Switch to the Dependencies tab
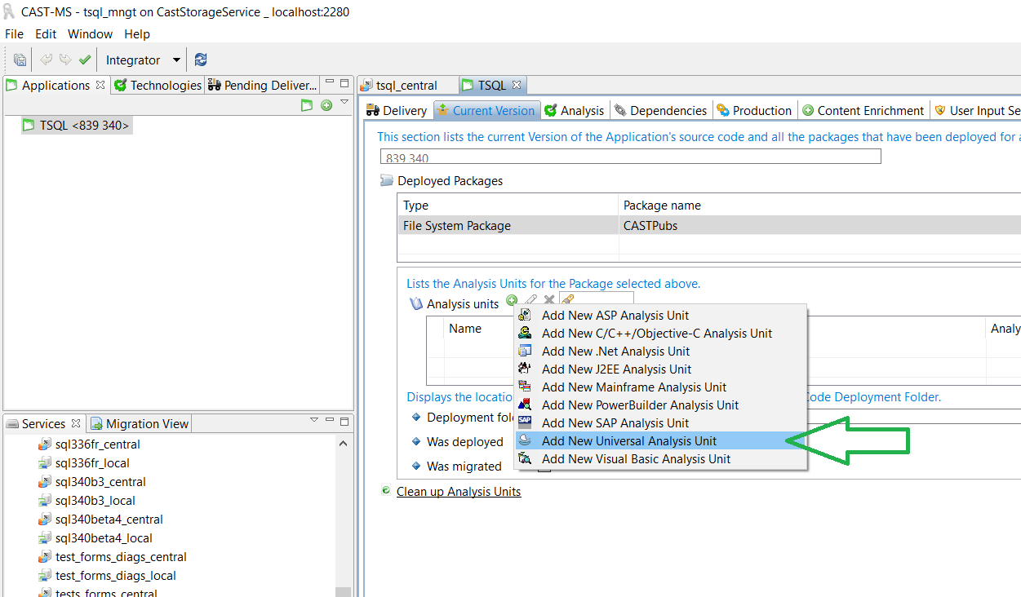This screenshot has height=597, width=1021. click(660, 111)
